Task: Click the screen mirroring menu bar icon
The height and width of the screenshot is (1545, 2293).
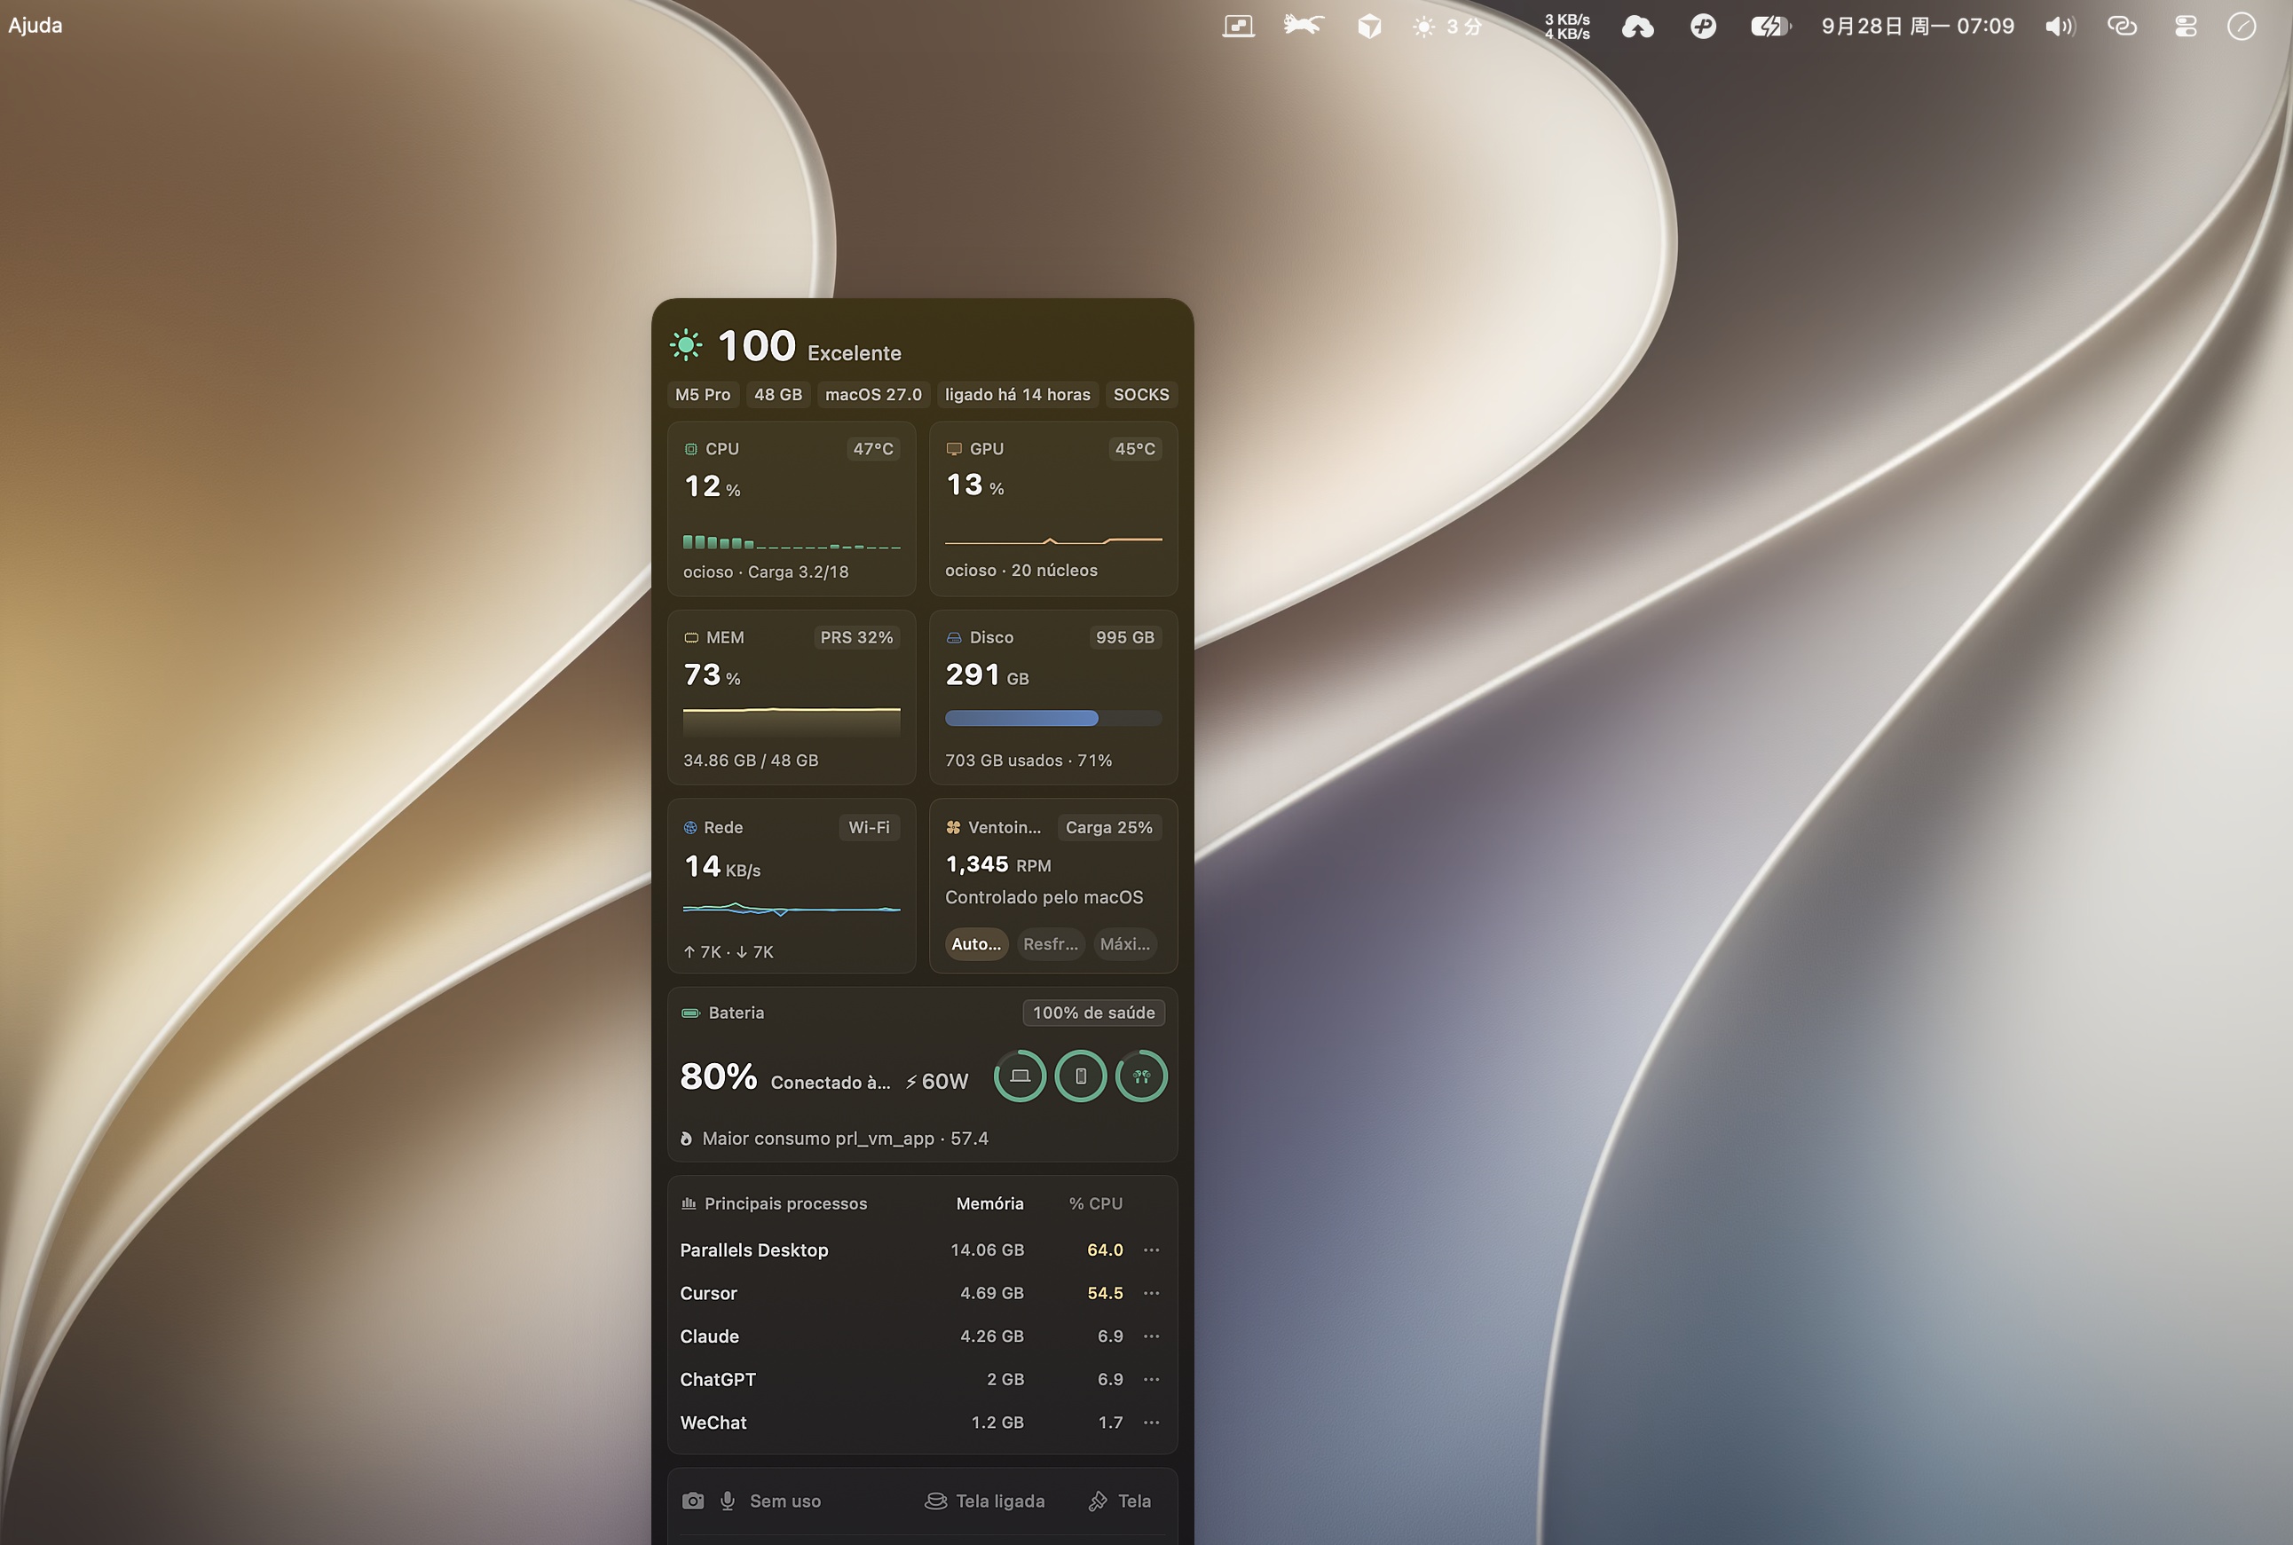Action: click(x=1238, y=26)
